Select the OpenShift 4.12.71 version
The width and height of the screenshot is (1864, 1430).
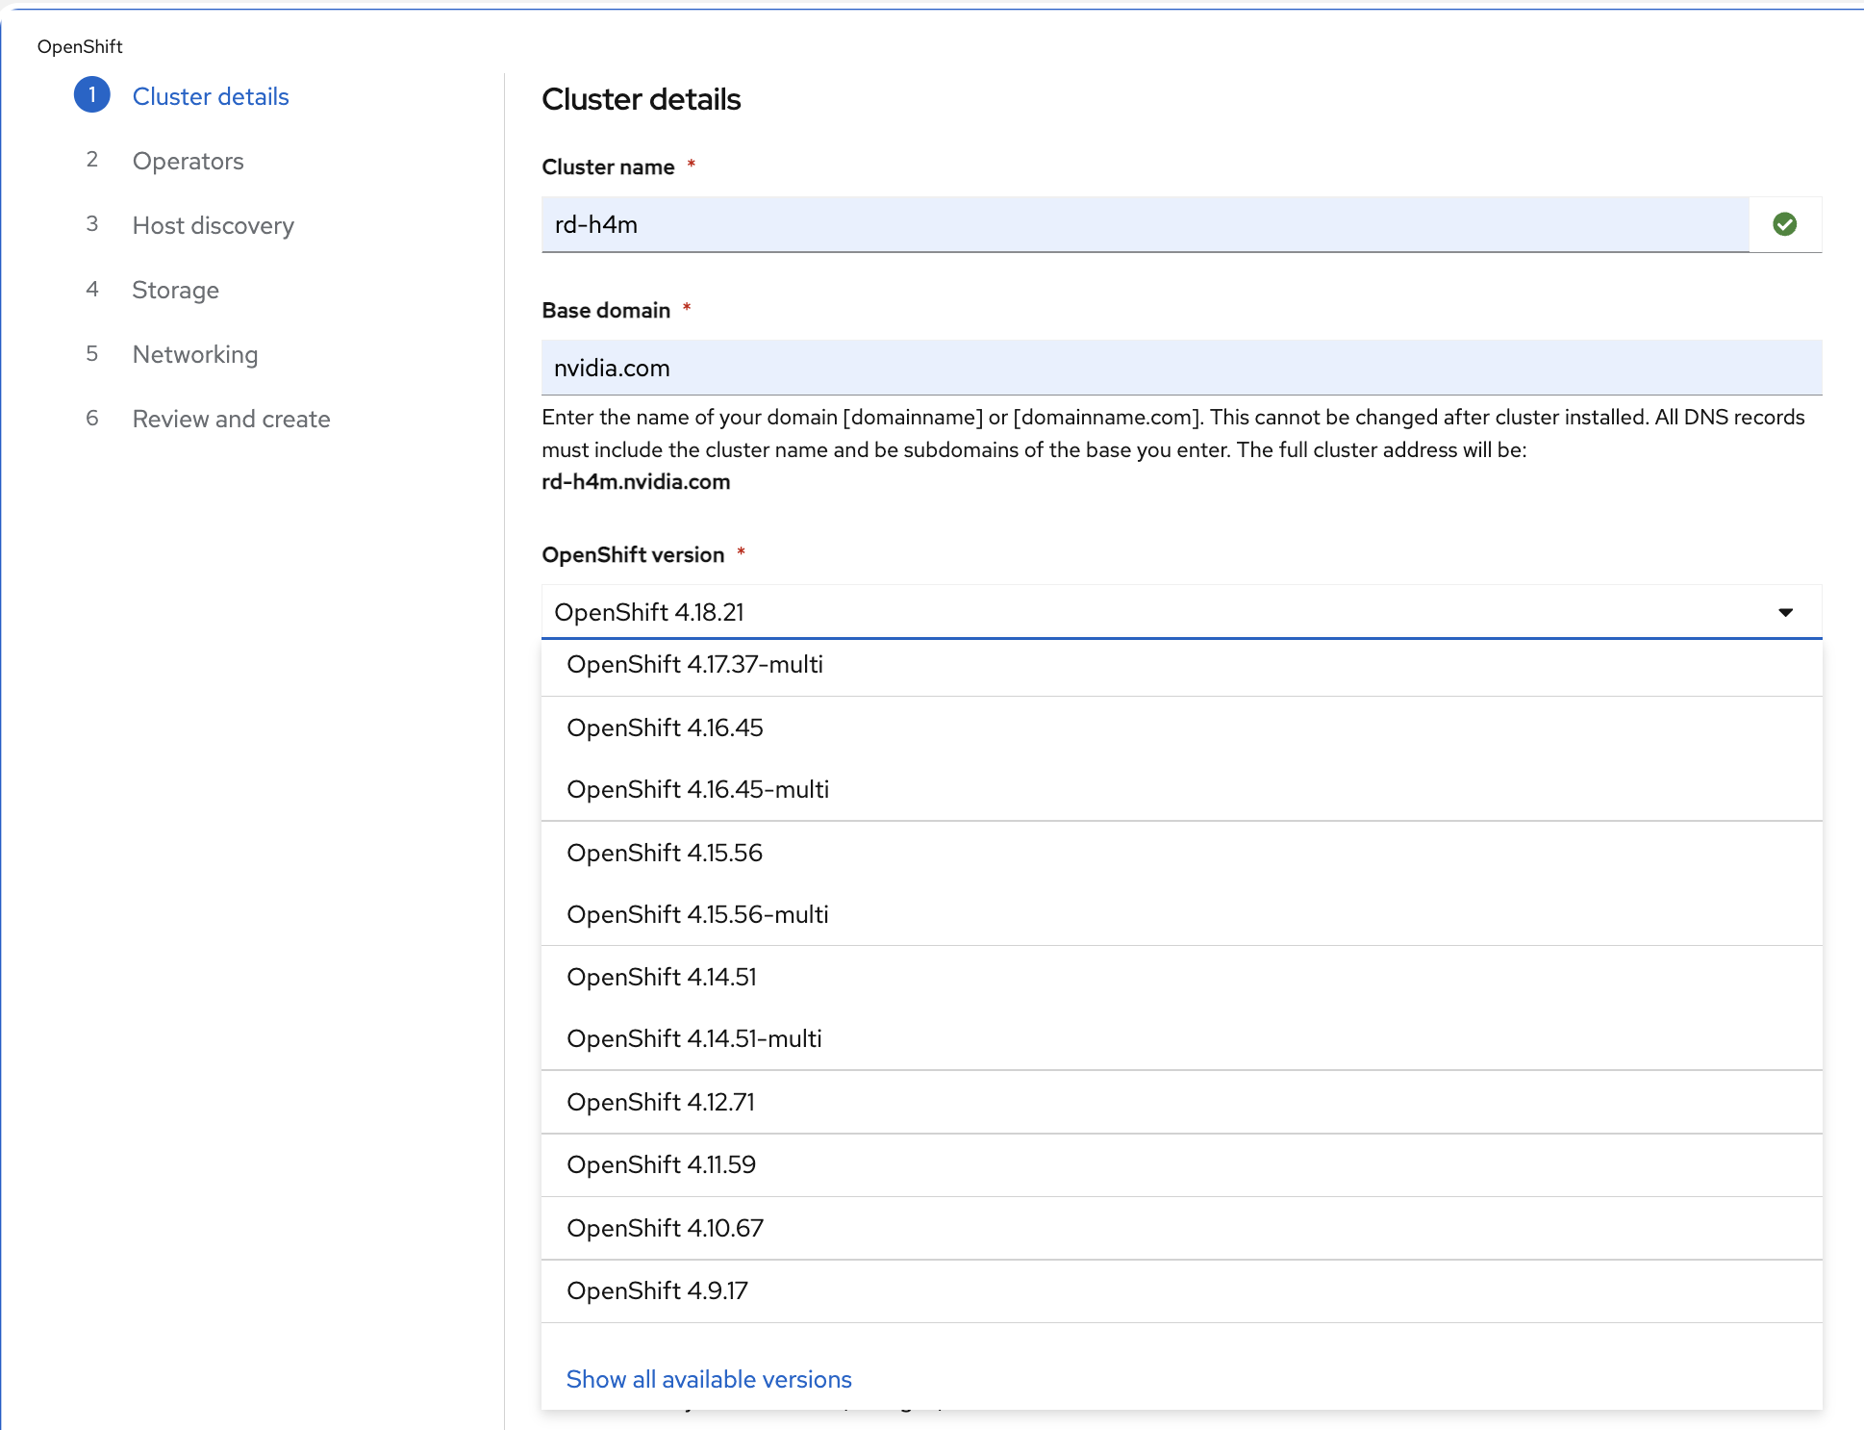pos(660,1102)
